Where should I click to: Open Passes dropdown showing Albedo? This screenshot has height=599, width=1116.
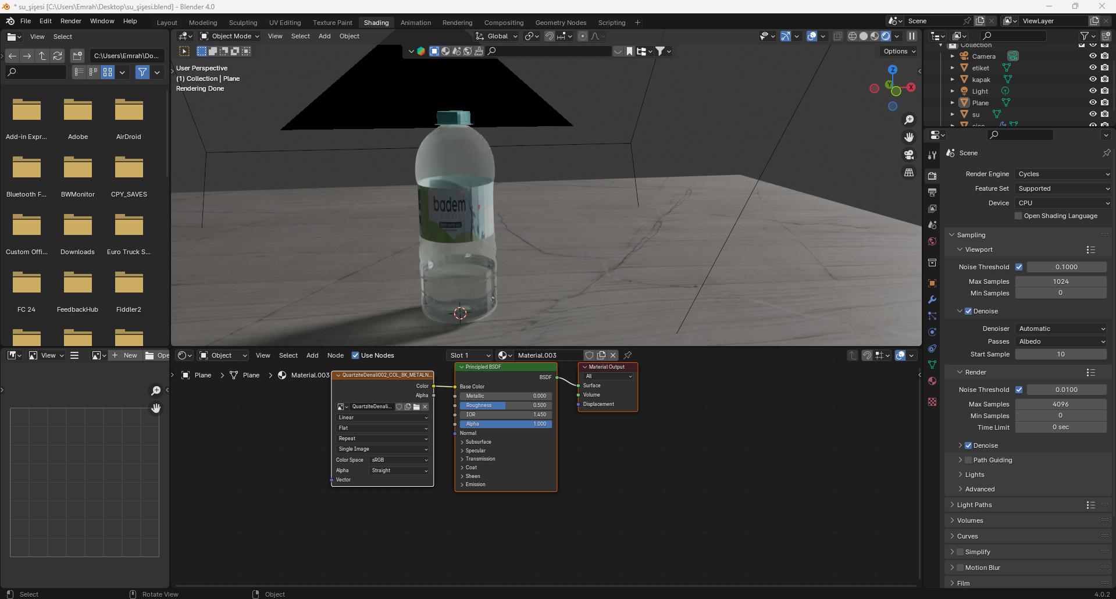pos(1061,341)
